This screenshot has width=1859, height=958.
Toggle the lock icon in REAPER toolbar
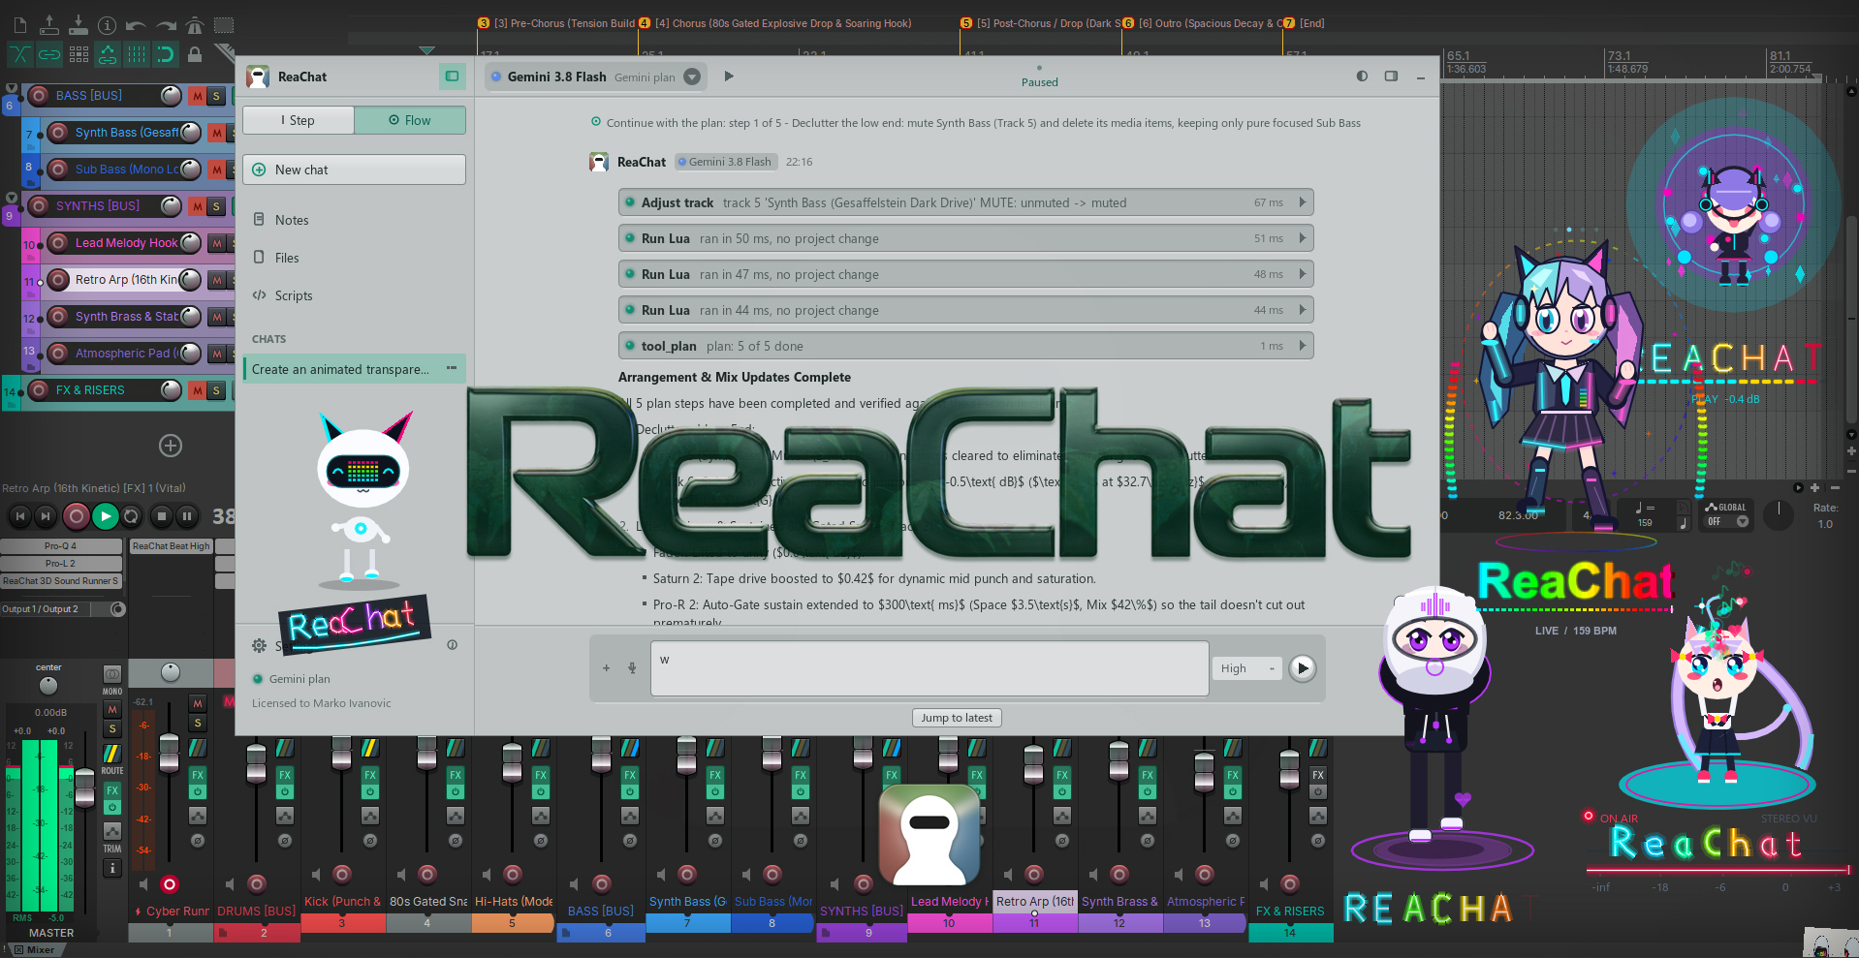[195, 54]
